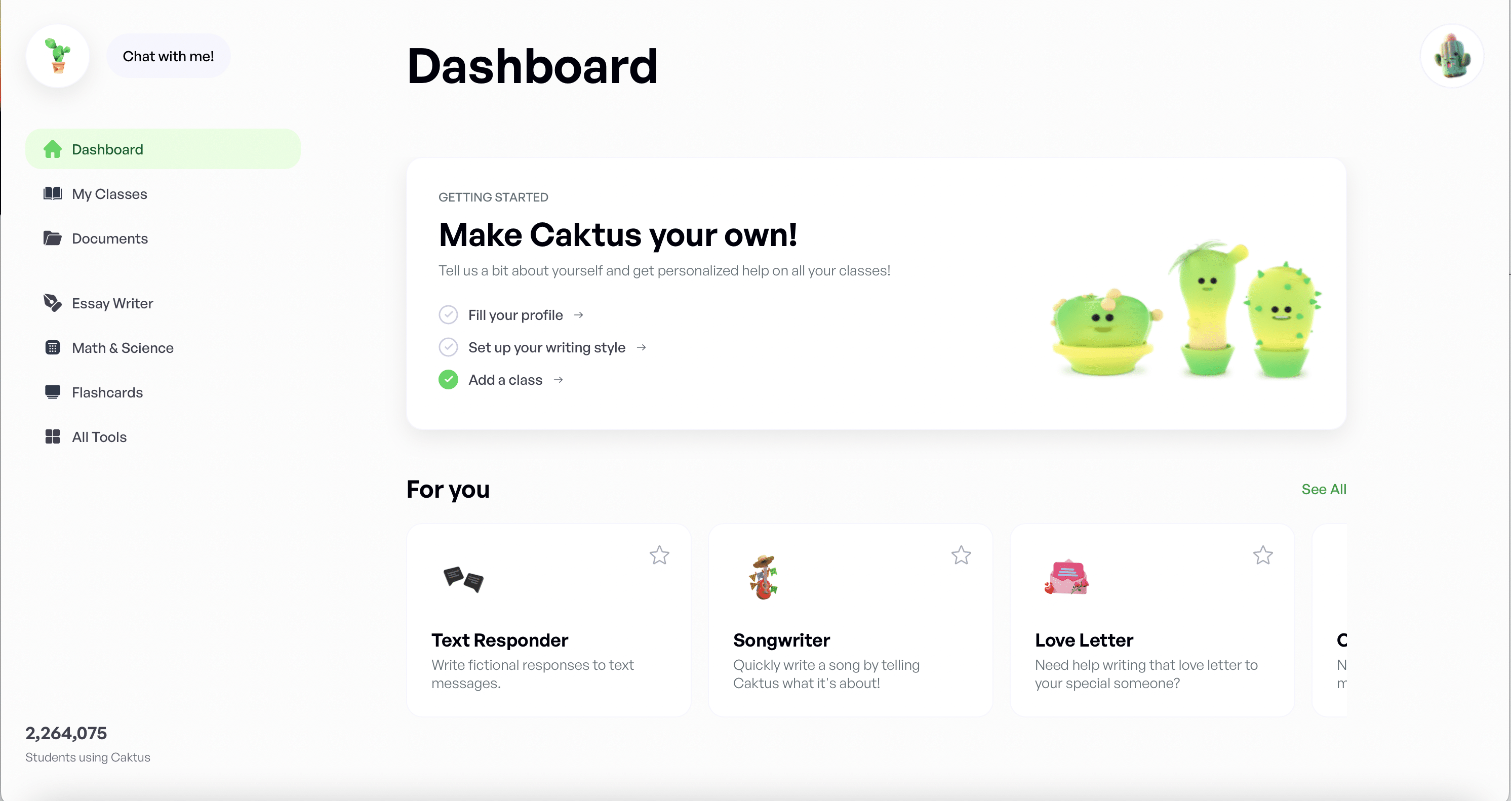Open All Tools grid icon

coord(51,436)
